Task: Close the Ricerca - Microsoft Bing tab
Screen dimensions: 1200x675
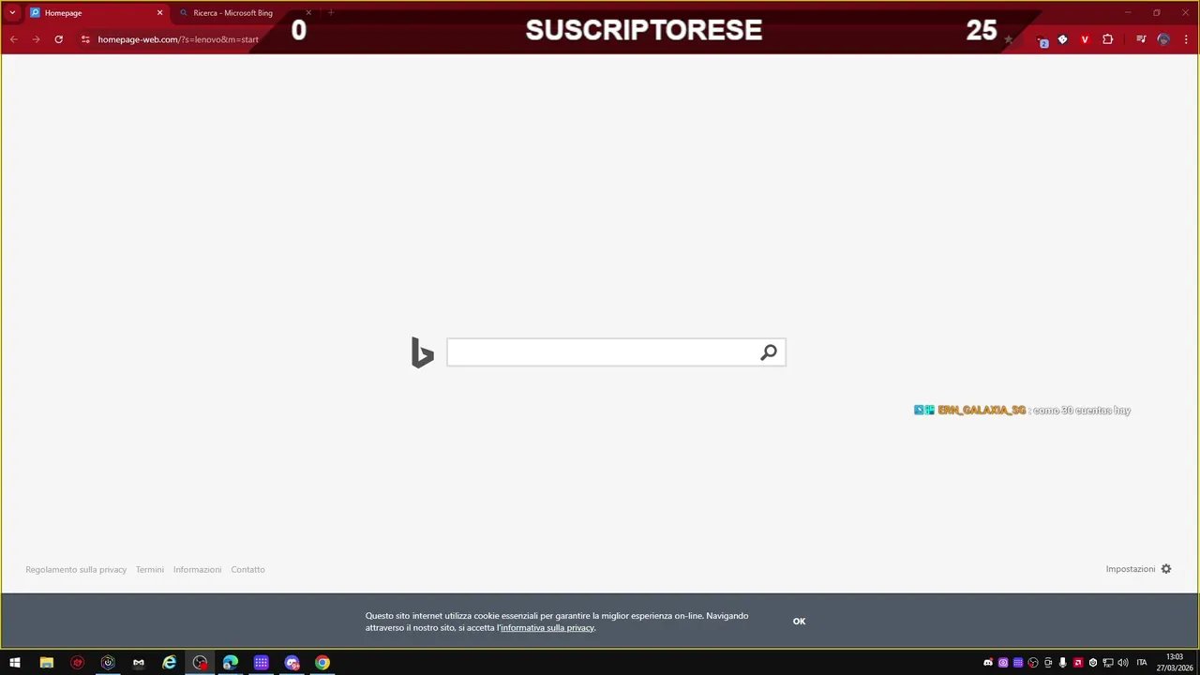Action: [309, 13]
